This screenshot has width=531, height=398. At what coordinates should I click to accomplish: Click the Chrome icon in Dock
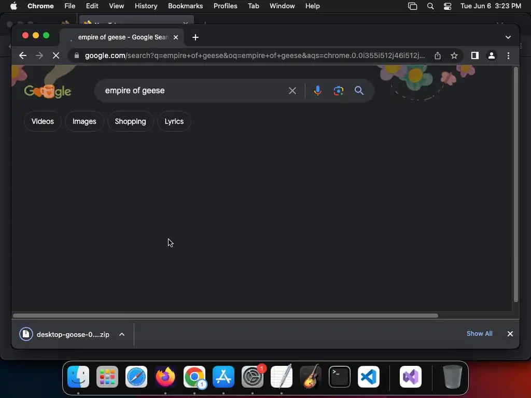pyautogui.click(x=194, y=377)
